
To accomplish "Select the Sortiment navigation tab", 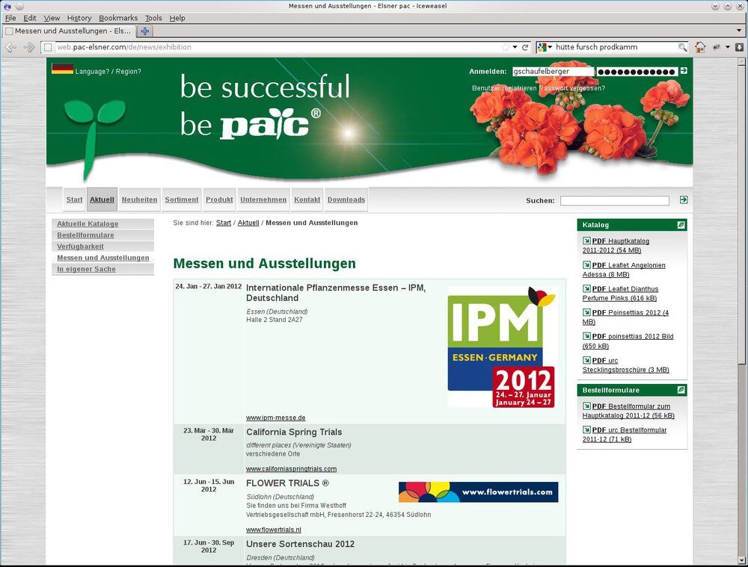I will (182, 199).
